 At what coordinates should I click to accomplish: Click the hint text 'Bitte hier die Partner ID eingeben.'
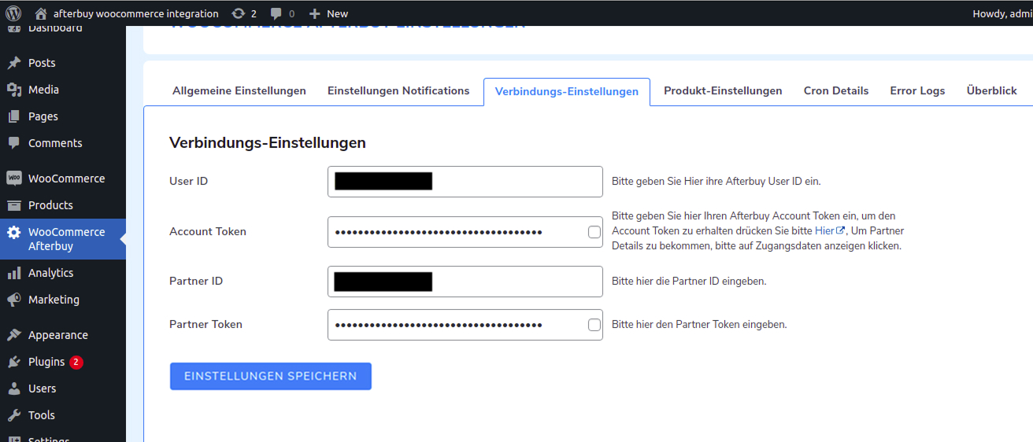(689, 282)
